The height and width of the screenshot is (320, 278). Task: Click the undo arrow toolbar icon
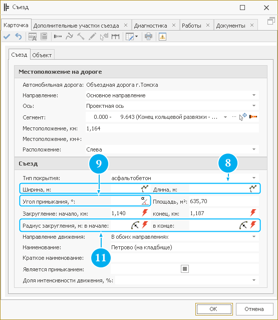tap(19, 37)
